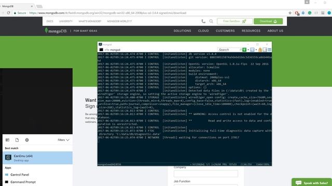Click the Secure padlock site info
The height and width of the screenshot is (186, 332).
20,13
